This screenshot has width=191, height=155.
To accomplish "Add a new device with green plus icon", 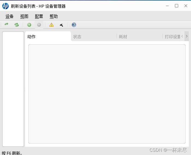I will (29, 25).
